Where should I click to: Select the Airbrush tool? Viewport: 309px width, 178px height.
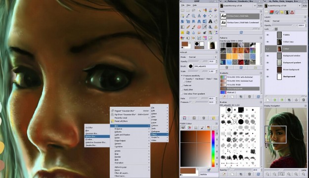coord(205,27)
